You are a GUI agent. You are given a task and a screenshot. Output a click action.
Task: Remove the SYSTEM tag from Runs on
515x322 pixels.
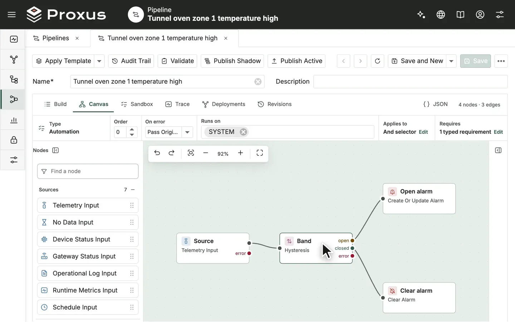244,132
